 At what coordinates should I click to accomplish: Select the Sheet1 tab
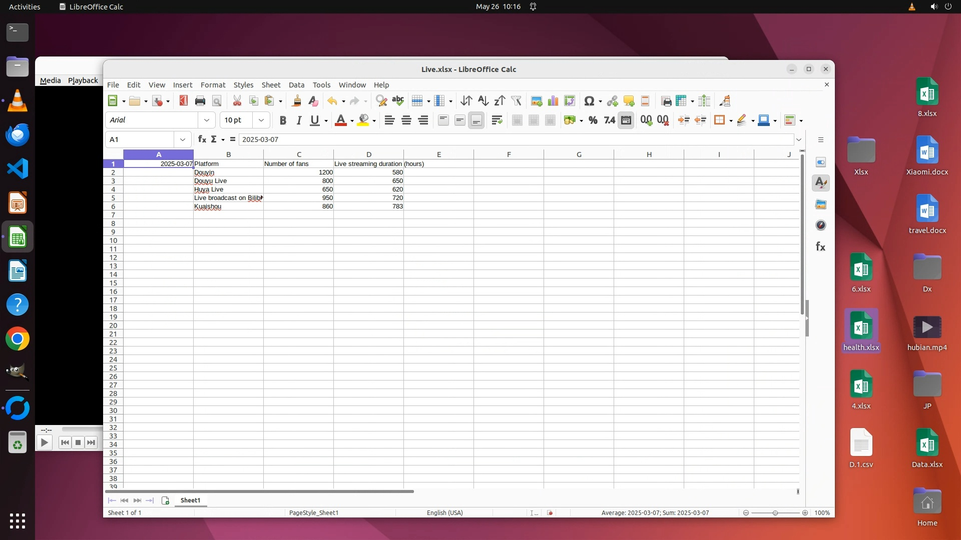click(x=190, y=500)
